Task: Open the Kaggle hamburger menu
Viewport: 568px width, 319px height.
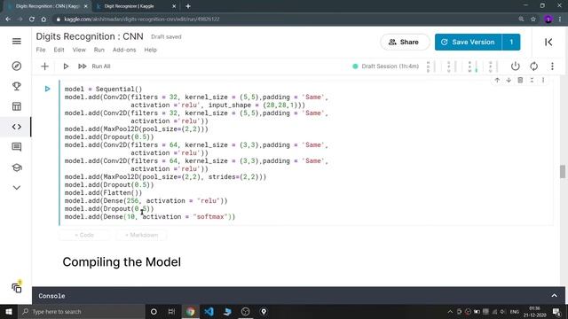Action: pos(17,42)
